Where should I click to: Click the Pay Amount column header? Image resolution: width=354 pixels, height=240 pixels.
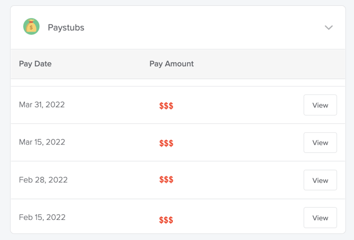[x=171, y=64]
